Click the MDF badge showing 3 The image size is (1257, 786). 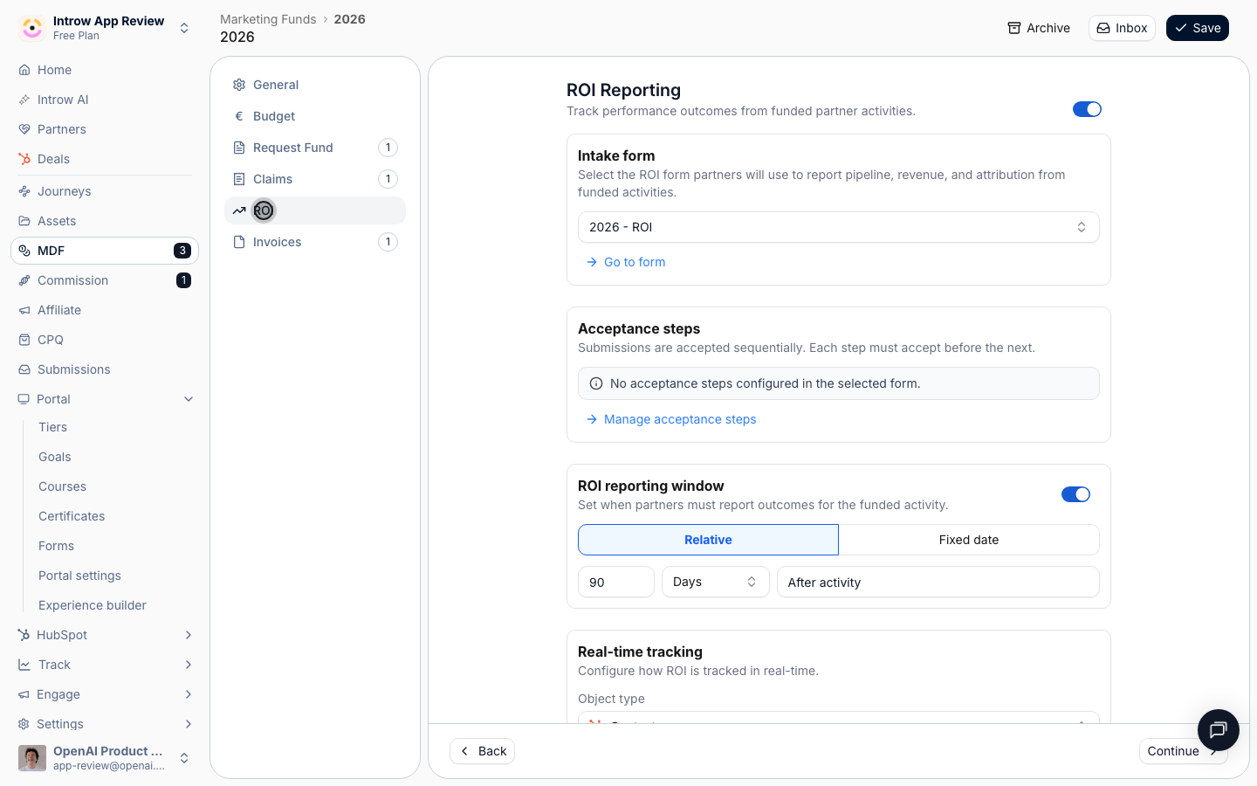[182, 251]
